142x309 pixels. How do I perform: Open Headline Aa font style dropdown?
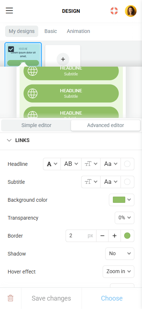pyautogui.click(x=110, y=164)
